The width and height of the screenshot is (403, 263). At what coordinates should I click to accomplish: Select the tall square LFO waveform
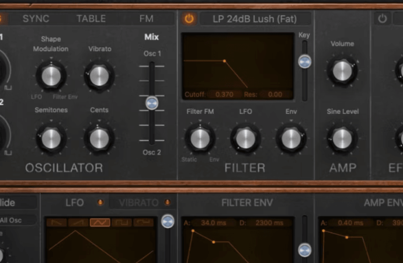pos(121,222)
